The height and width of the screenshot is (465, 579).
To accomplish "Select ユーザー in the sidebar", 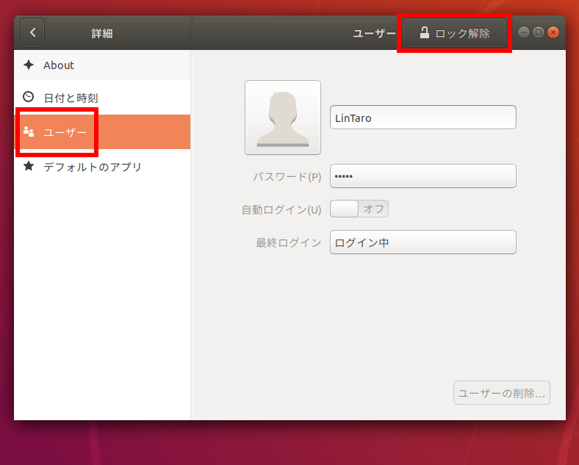I will (x=102, y=131).
